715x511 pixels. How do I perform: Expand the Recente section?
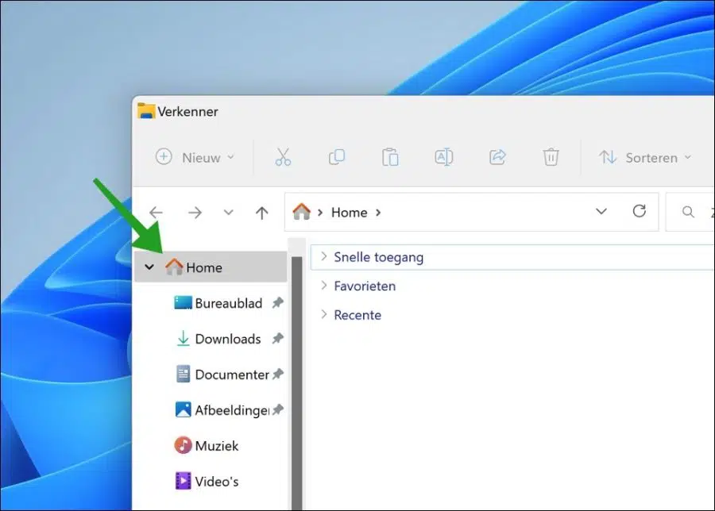(324, 314)
